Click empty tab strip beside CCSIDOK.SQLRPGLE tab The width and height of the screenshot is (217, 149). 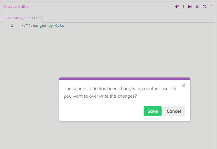pyautogui.click(x=126, y=18)
